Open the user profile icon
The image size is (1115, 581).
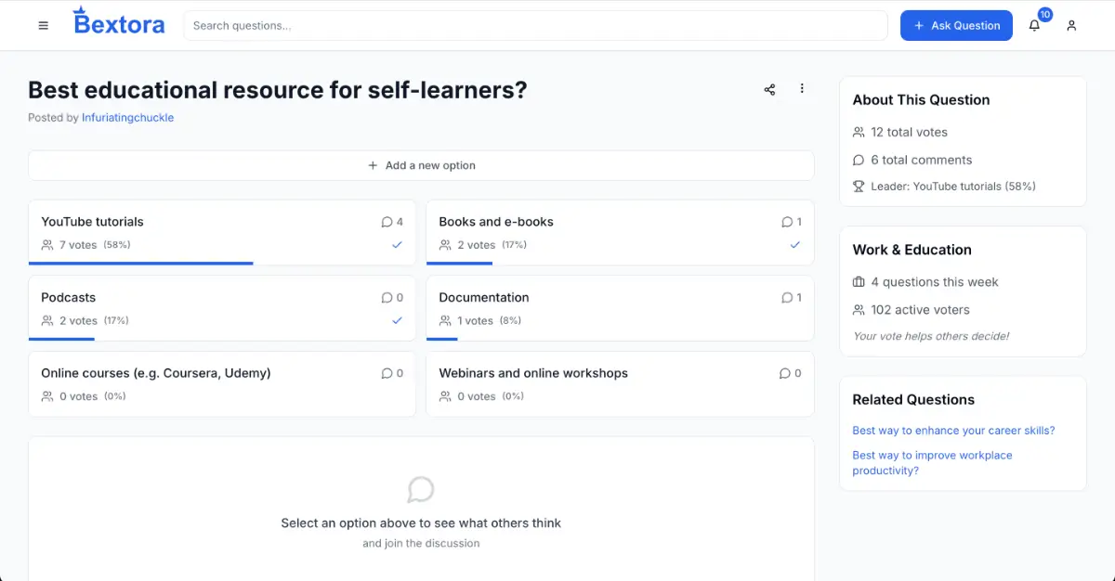pyautogui.click(x=1071, y=26)
